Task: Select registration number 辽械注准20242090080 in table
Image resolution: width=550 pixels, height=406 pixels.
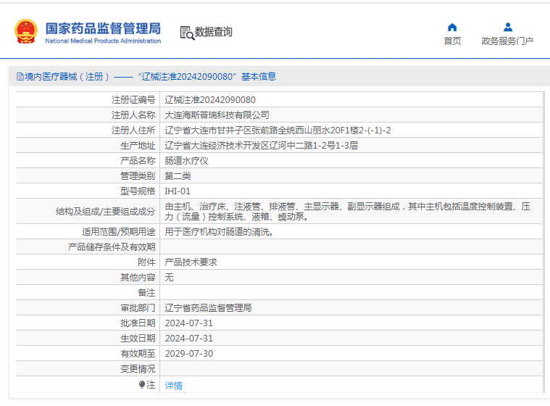Action: point(210,100)
